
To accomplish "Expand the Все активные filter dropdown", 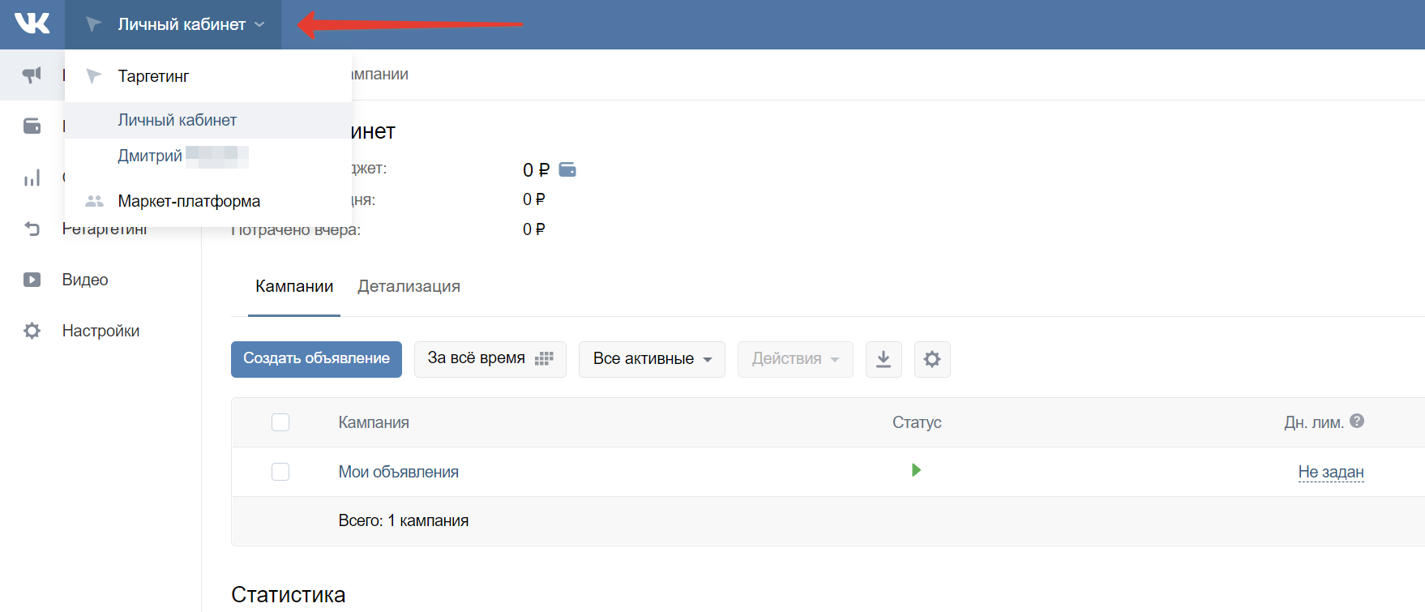I will point(652,359).
